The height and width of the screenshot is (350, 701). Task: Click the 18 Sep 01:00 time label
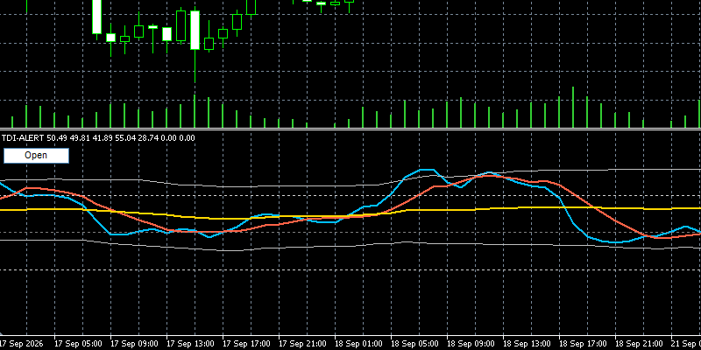click(358, 344)
